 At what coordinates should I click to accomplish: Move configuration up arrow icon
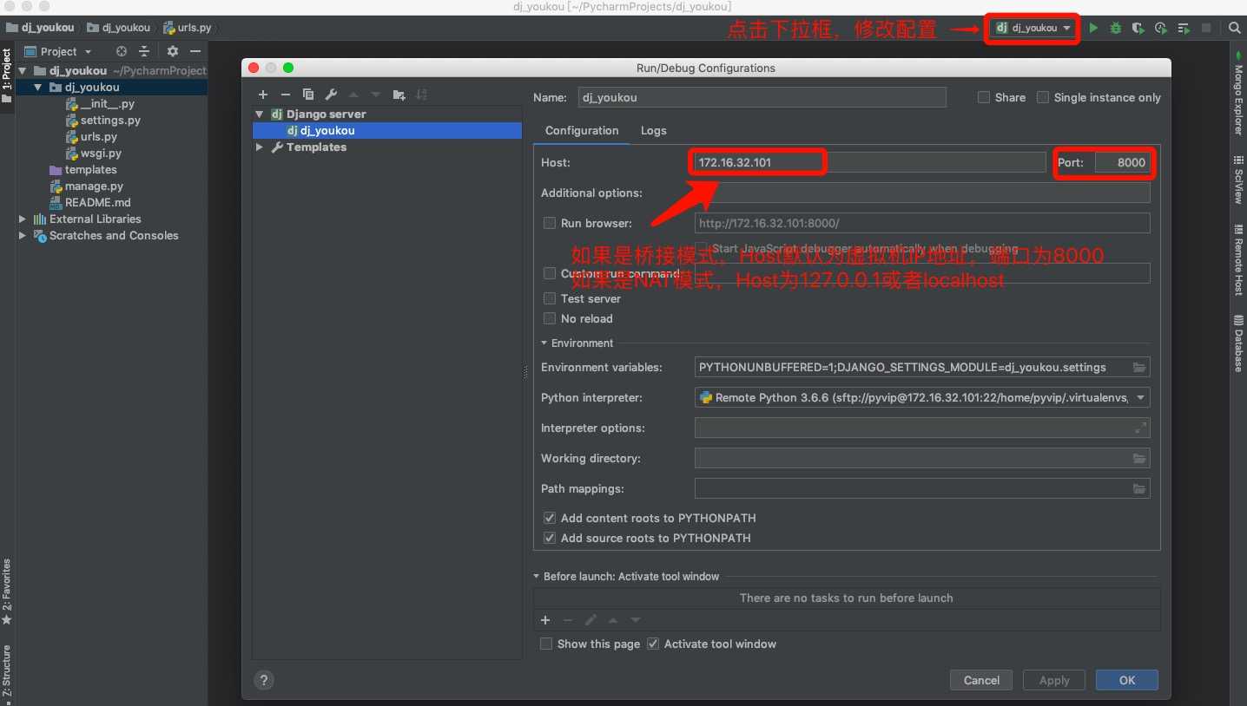tap(353, 95)
